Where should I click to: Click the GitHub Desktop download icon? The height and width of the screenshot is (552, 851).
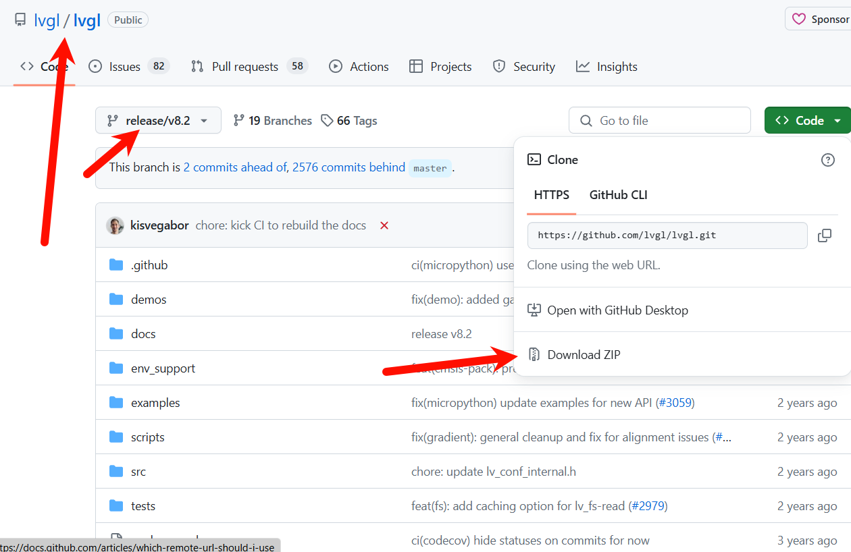click(x=534, y=310)
